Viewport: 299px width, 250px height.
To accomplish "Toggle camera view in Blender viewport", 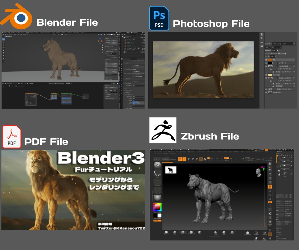I will 102,50.
